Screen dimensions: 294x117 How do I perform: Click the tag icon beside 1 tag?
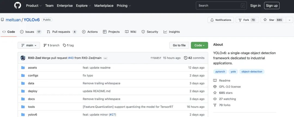tap(65, 45)
